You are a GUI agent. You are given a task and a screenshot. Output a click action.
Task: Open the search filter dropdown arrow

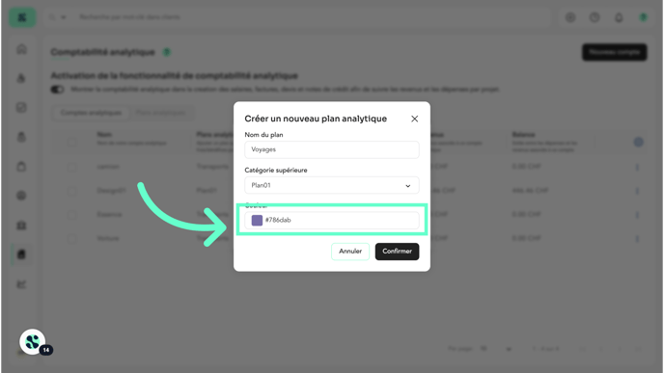click(x=64, y=17)
